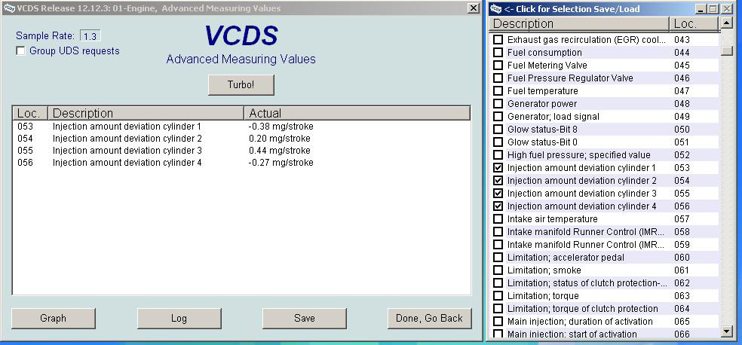
Task: Close the selection list window
Action: 726,8
